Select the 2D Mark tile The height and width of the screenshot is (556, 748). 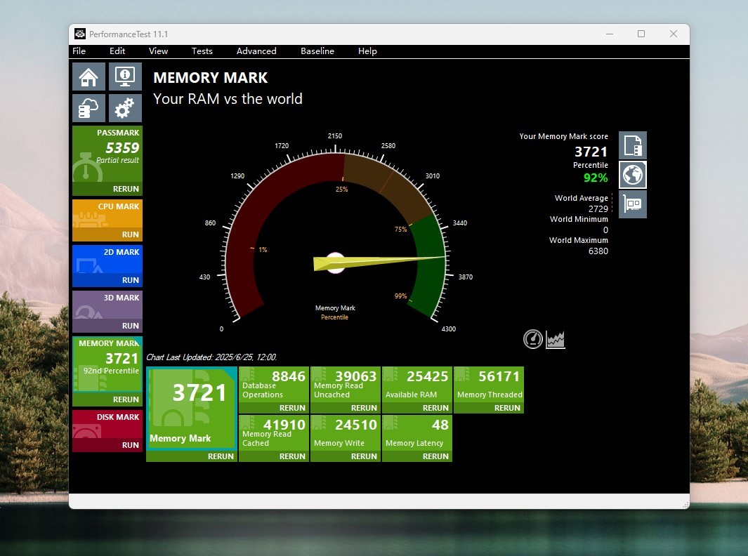click(107, 260)
